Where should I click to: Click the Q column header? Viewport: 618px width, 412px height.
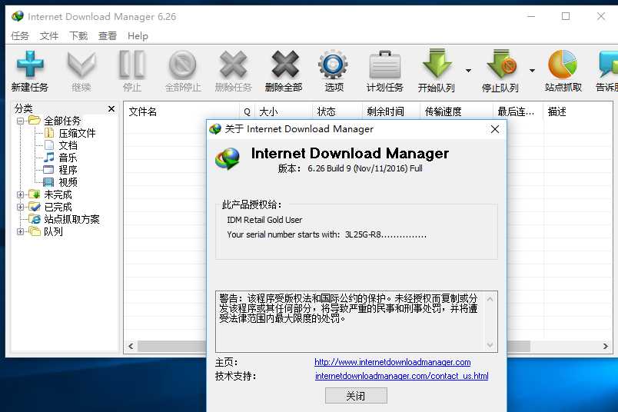(x=247, y=111)
